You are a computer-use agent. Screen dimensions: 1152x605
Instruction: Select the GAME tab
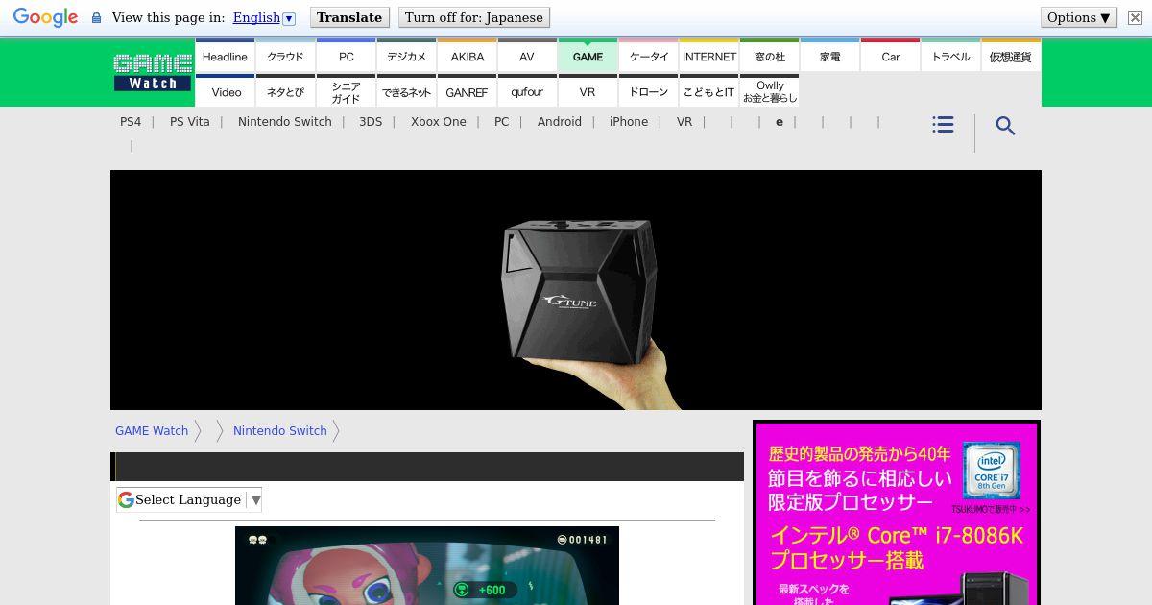[588, 56]
